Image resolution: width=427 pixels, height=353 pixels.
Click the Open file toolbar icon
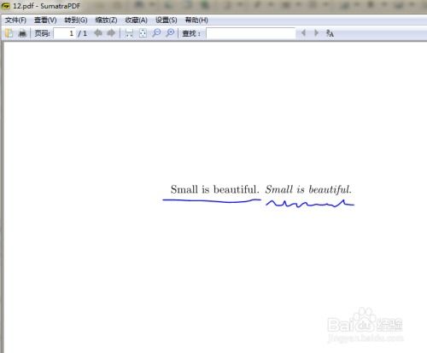click(x=9, y=33)
